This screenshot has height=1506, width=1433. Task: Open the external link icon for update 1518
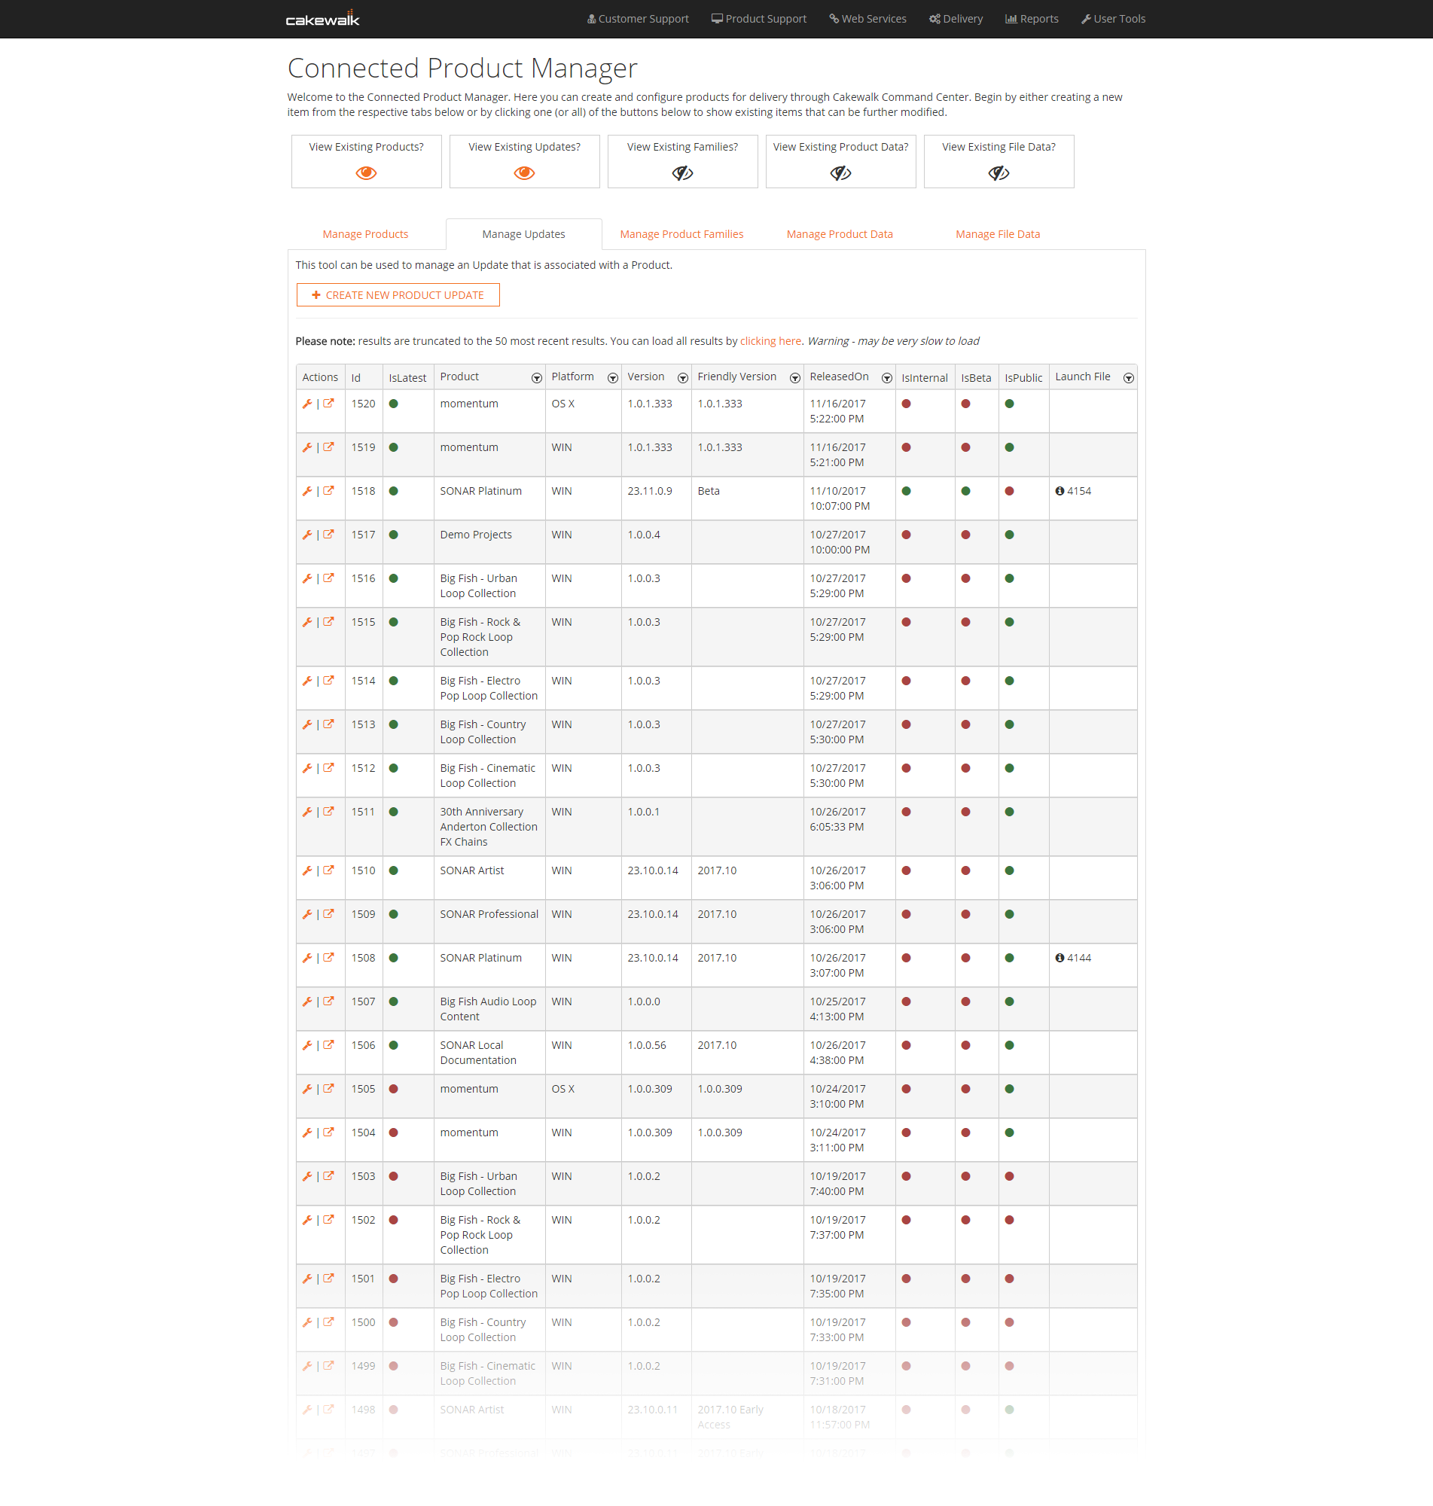pyautogui.click(x=328, y=490)
